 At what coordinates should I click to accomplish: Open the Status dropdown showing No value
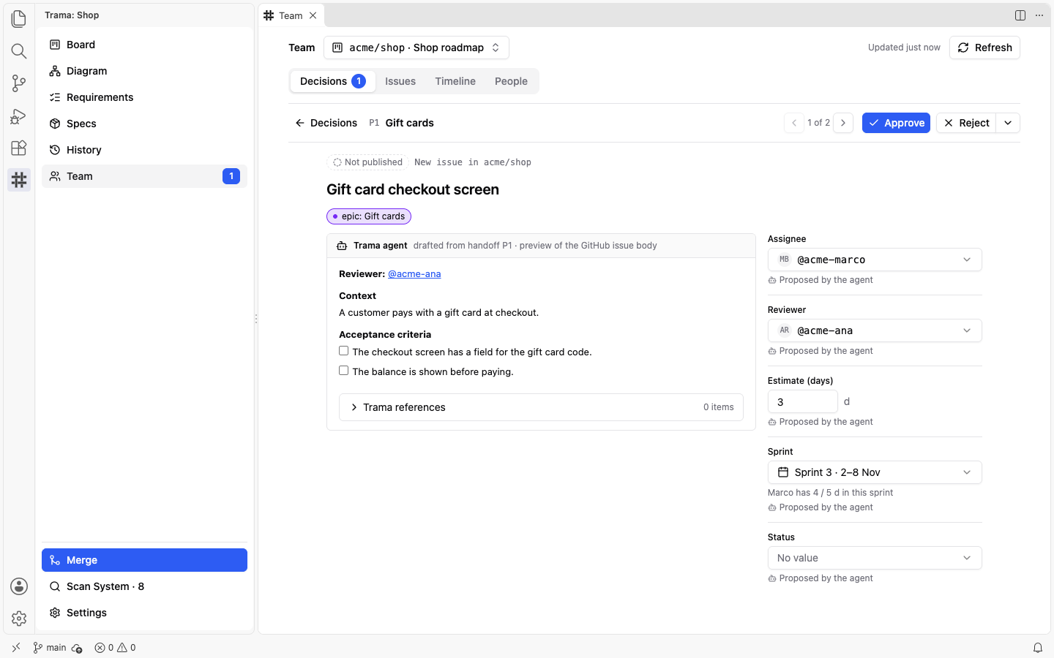(x=875, y=558)
